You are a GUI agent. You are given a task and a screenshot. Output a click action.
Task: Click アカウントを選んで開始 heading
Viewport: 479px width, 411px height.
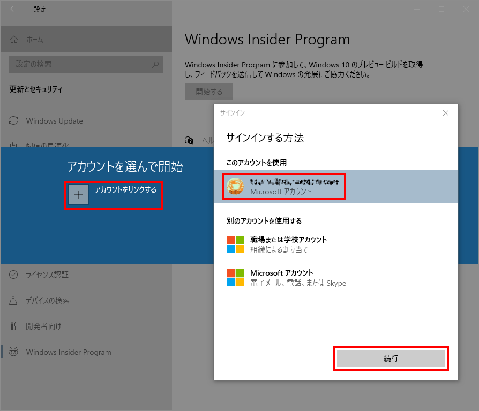click(x=125, y=166)
